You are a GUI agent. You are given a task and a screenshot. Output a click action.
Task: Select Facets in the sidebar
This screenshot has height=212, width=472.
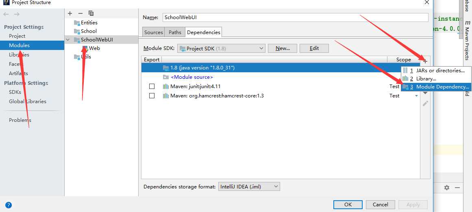coord(16,64)
